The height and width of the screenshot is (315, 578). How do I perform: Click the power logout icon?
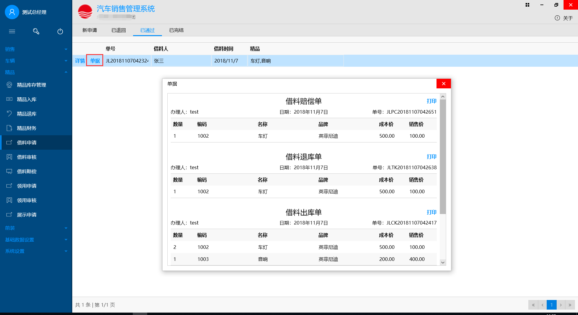[x=60, y=31]
